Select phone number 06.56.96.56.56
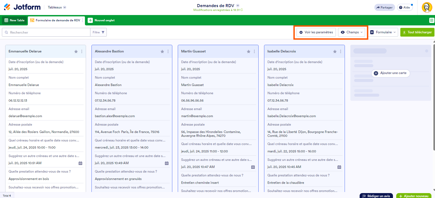This screenshot has height=198, width=435. pos(192,101)
